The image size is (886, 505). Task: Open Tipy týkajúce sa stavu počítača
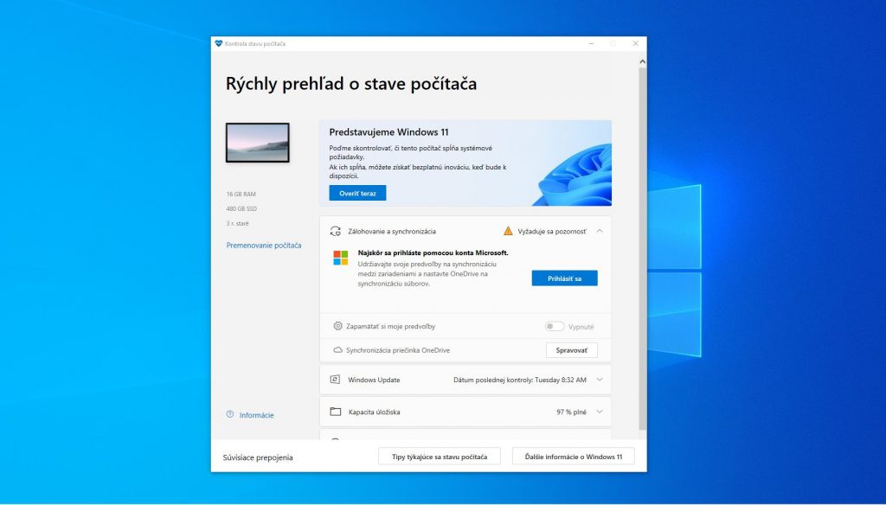(x=439, y=457)
